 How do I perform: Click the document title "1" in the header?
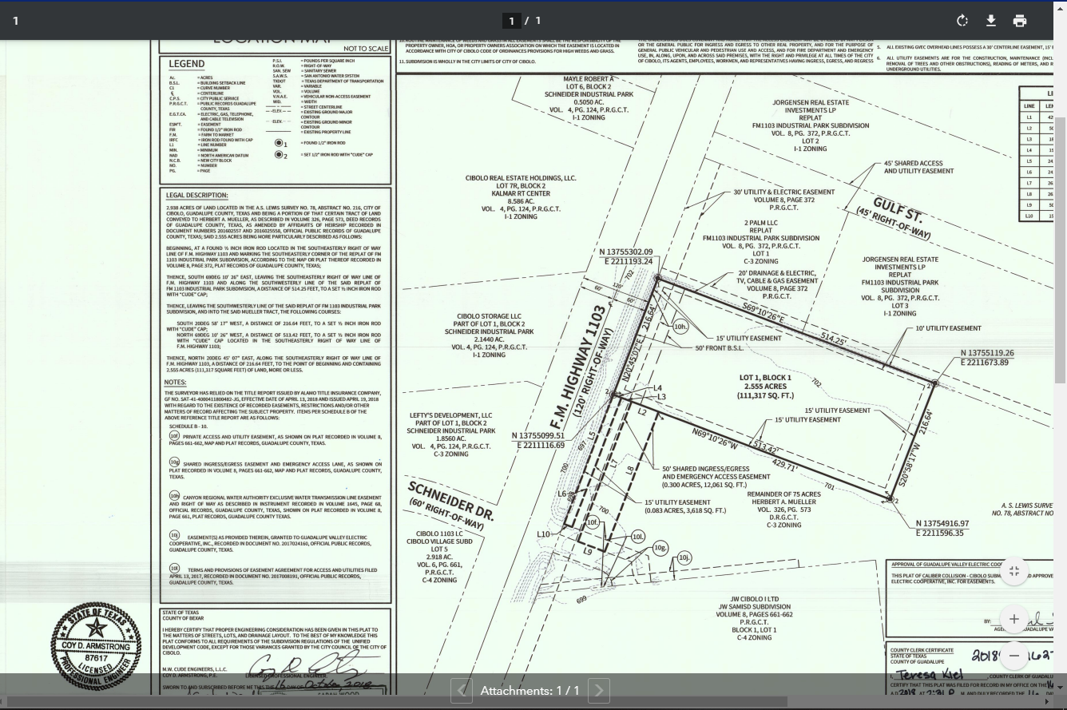(x=15, y=21)
